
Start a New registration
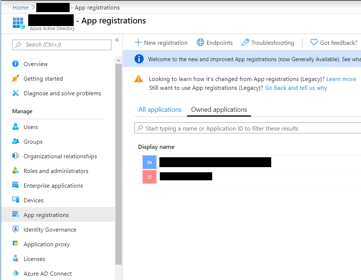[161, 43]
